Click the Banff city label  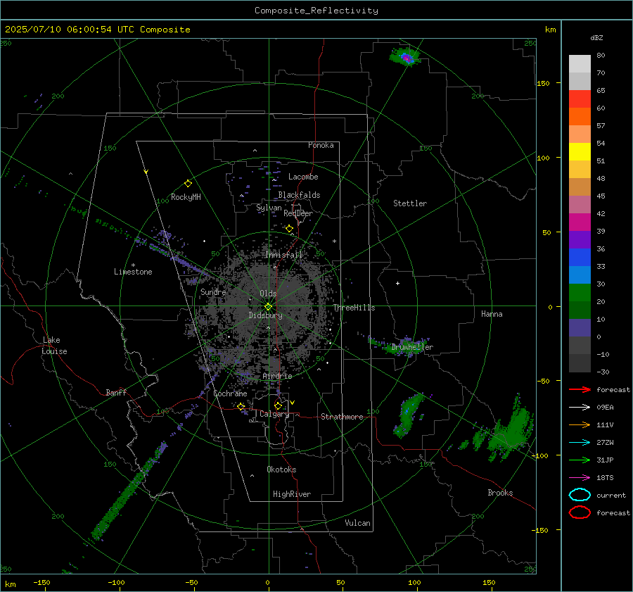116,392
